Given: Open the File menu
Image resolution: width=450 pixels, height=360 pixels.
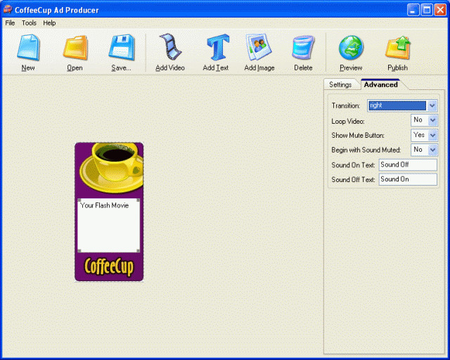Looking at the screenshot, I should (10, 23).
